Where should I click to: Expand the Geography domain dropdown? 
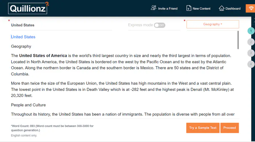point(212,24)
